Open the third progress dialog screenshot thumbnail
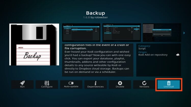This screenshot has height=107, width=191. (x=162, y=32)
